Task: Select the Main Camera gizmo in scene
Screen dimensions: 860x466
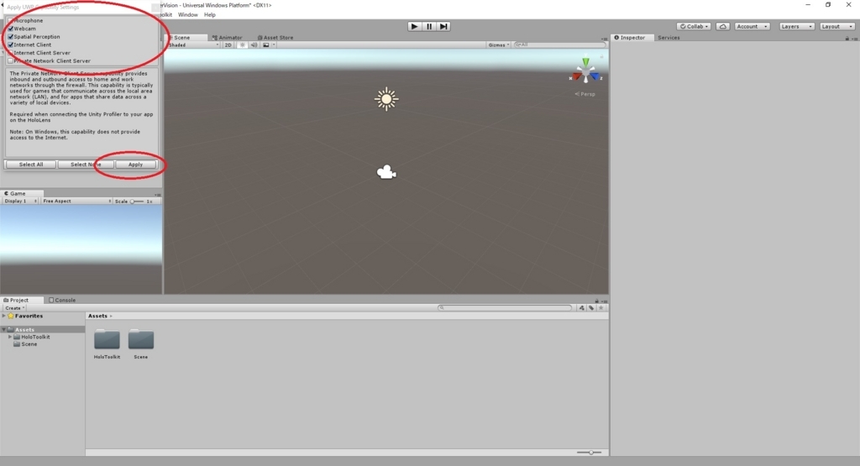Action: 386,172
